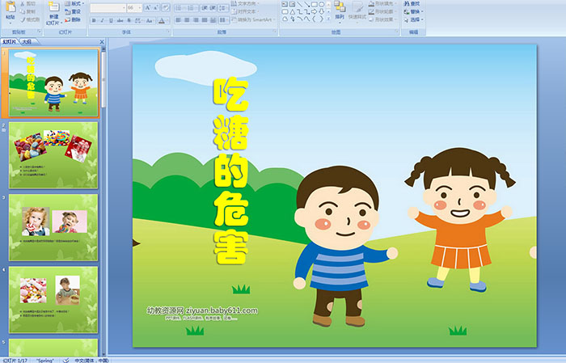The image size is (566, 363).
Task: Click the Numbering list icon
Action: tap(192, 8)
